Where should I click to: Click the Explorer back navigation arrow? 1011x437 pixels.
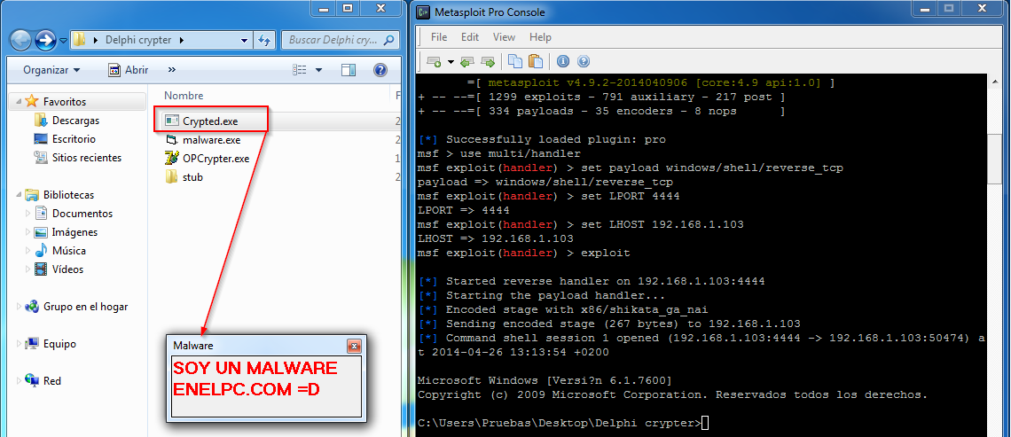(20, 41)
